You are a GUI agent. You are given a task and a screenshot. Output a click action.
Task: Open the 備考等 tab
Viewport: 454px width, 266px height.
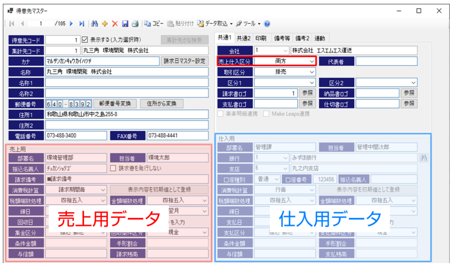coord(282,38)
